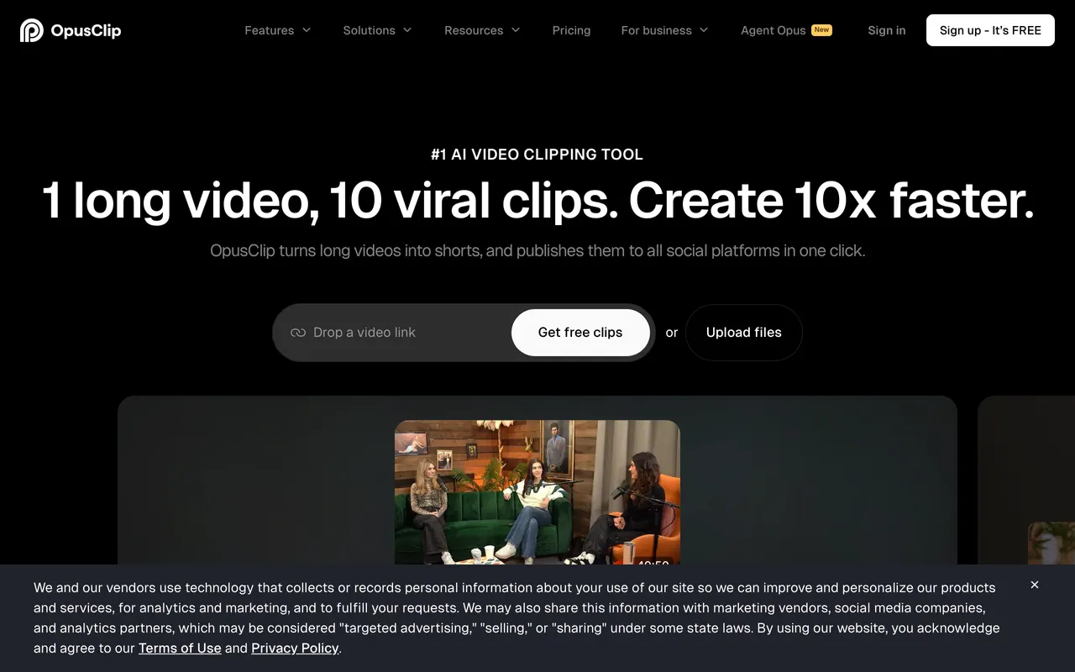This screenshot has width=1075, height=672.
Task: Expand the Solutions dropdown chevron
Action: click(407, 30)
